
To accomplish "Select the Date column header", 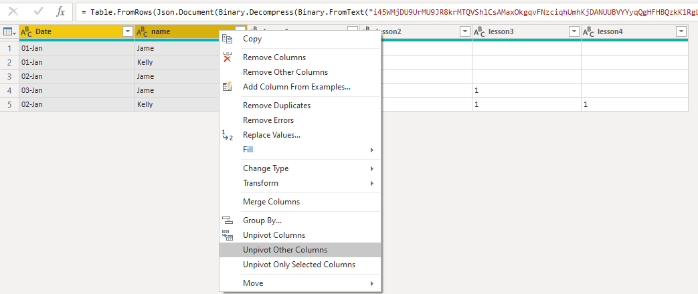I will [76, 31].
